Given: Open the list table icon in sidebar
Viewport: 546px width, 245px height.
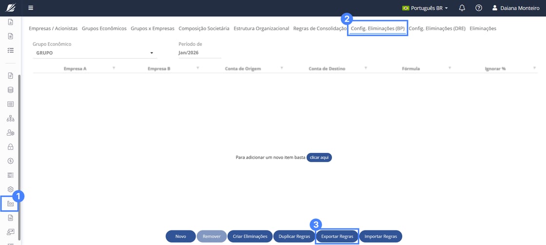Looking at the screenshot, I should (x=10, y=104).
